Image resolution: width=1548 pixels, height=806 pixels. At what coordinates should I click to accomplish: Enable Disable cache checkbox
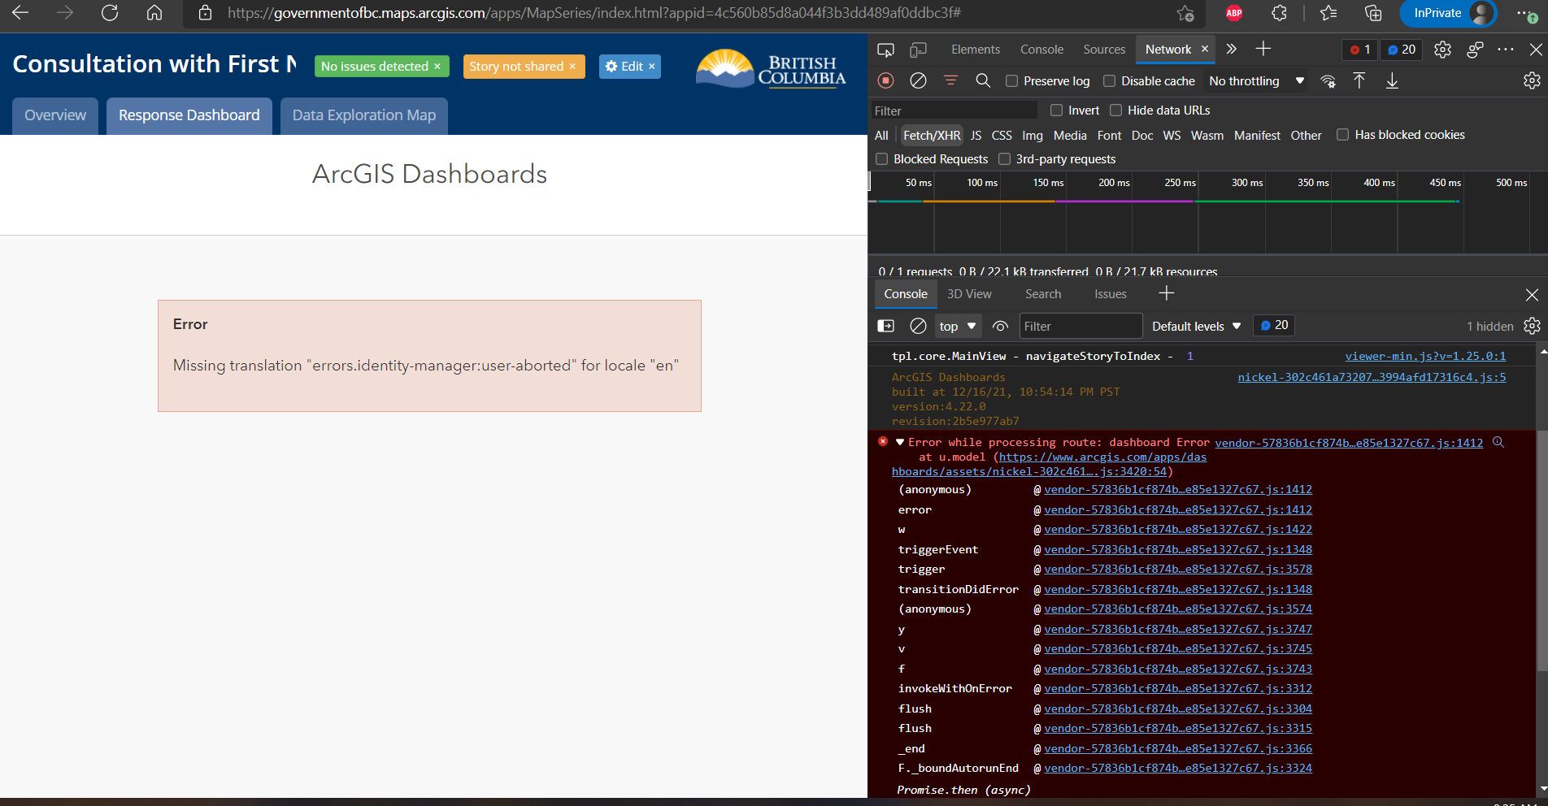pyautogui.click(x=1109, y=80)
